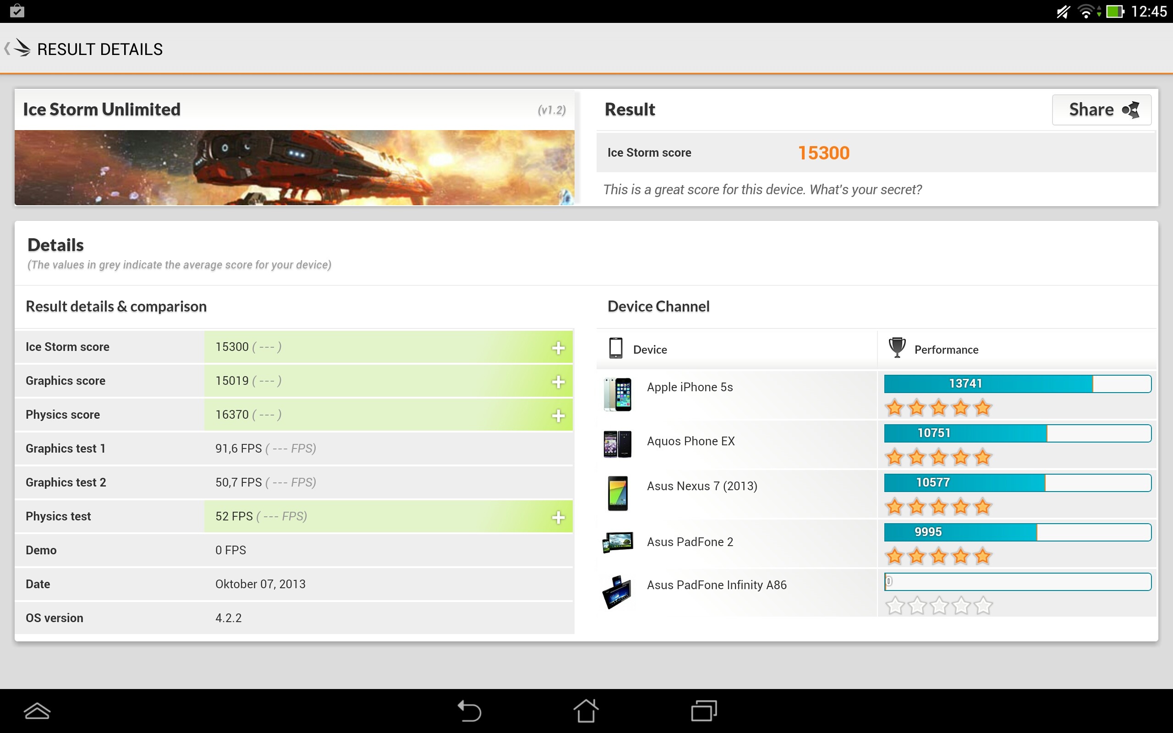The width and height of the screenshot is (1173, 733).
Task: Tap the third star rating for Aquos Phone EX
Action: (x=939, y=456)
